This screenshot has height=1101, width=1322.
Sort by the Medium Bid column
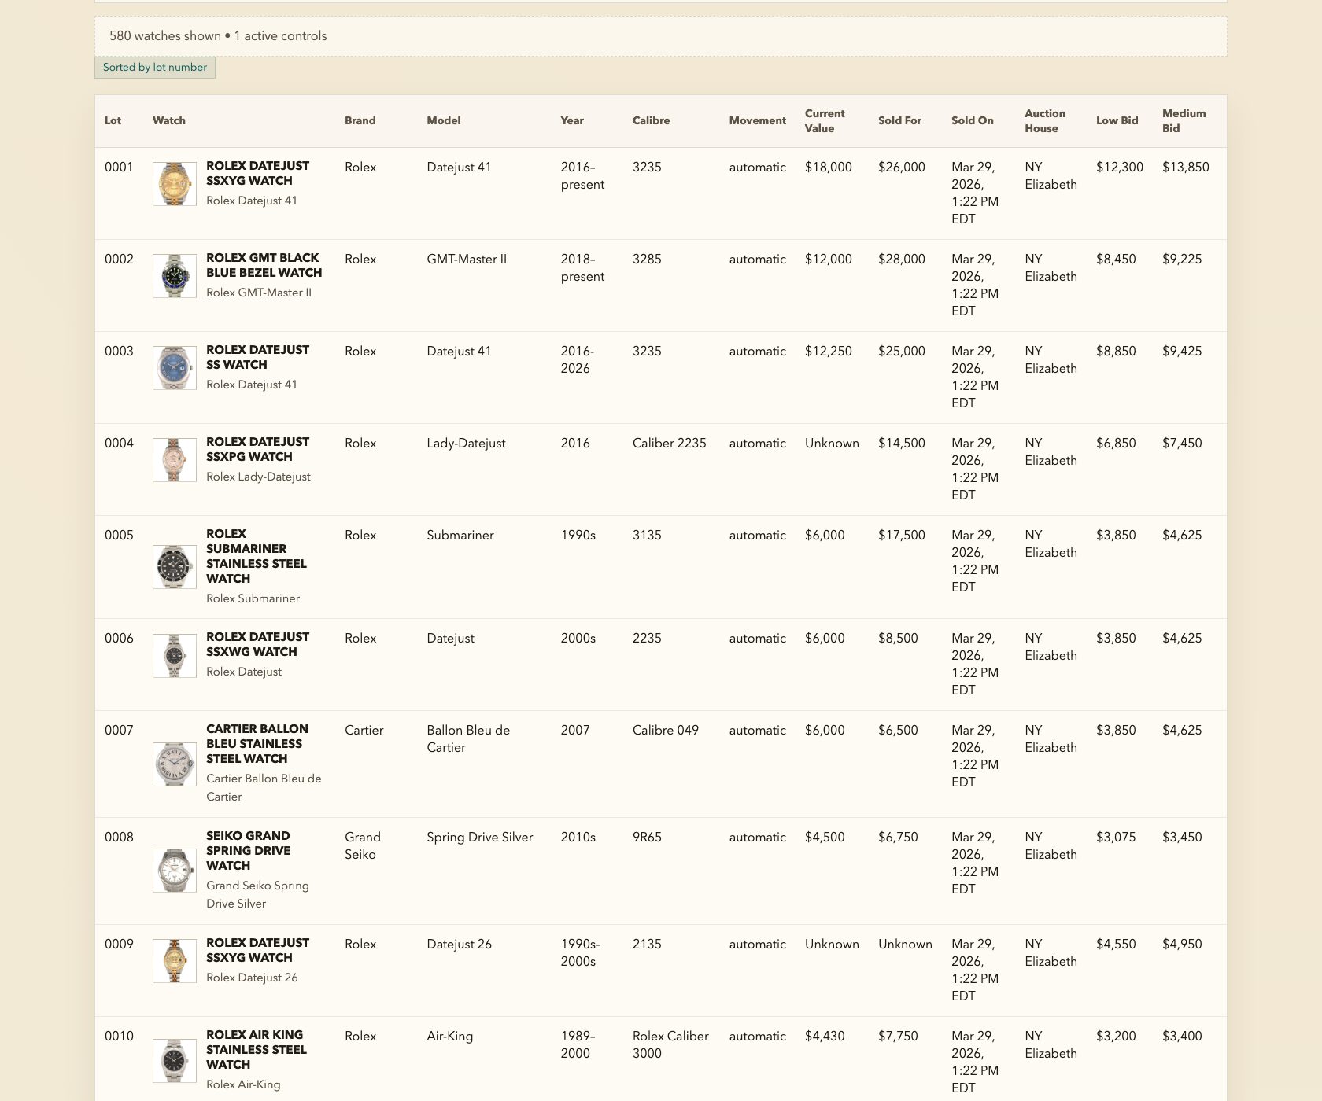pyautogui.click(x=1183, y=120)
